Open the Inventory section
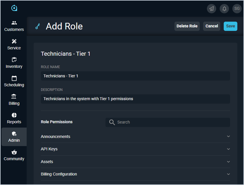This screenshot has height=185, width=244. [x=14, y=63]
